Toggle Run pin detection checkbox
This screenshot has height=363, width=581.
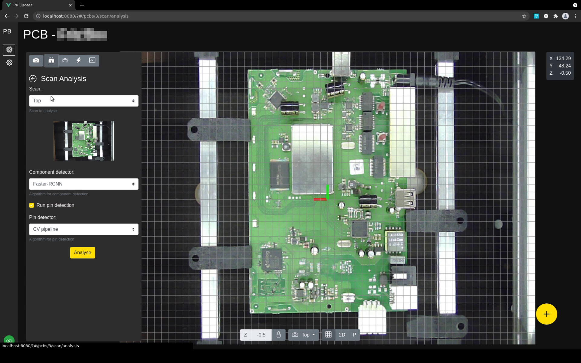point(32,205)
